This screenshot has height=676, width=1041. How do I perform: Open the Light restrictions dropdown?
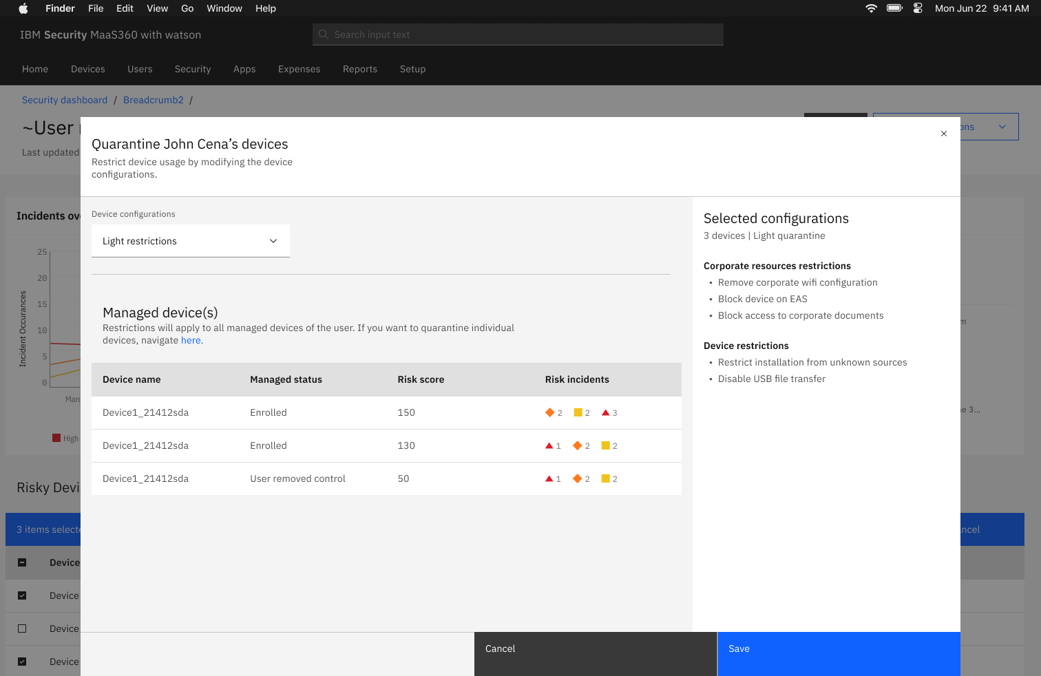point(191,241)
